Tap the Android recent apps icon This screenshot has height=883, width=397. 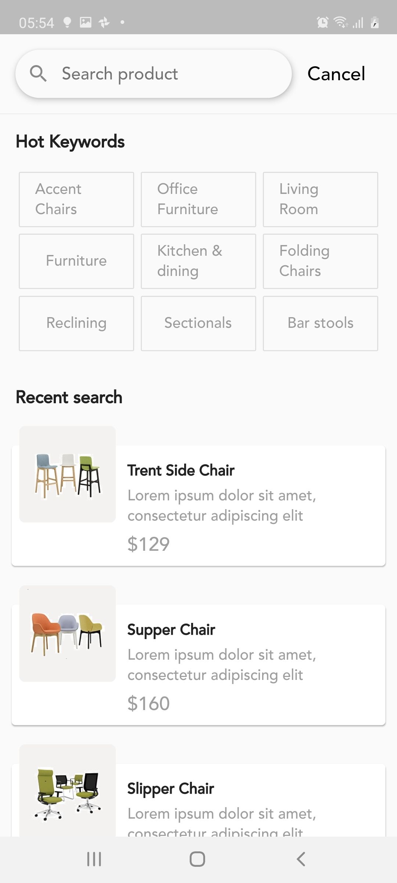pyautogui.click(x=94, y=859)
